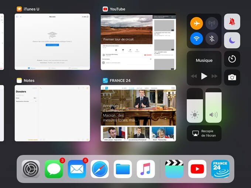
Task: Turn on the Bluetooth toggle
Action: click(x=212, y=39)
